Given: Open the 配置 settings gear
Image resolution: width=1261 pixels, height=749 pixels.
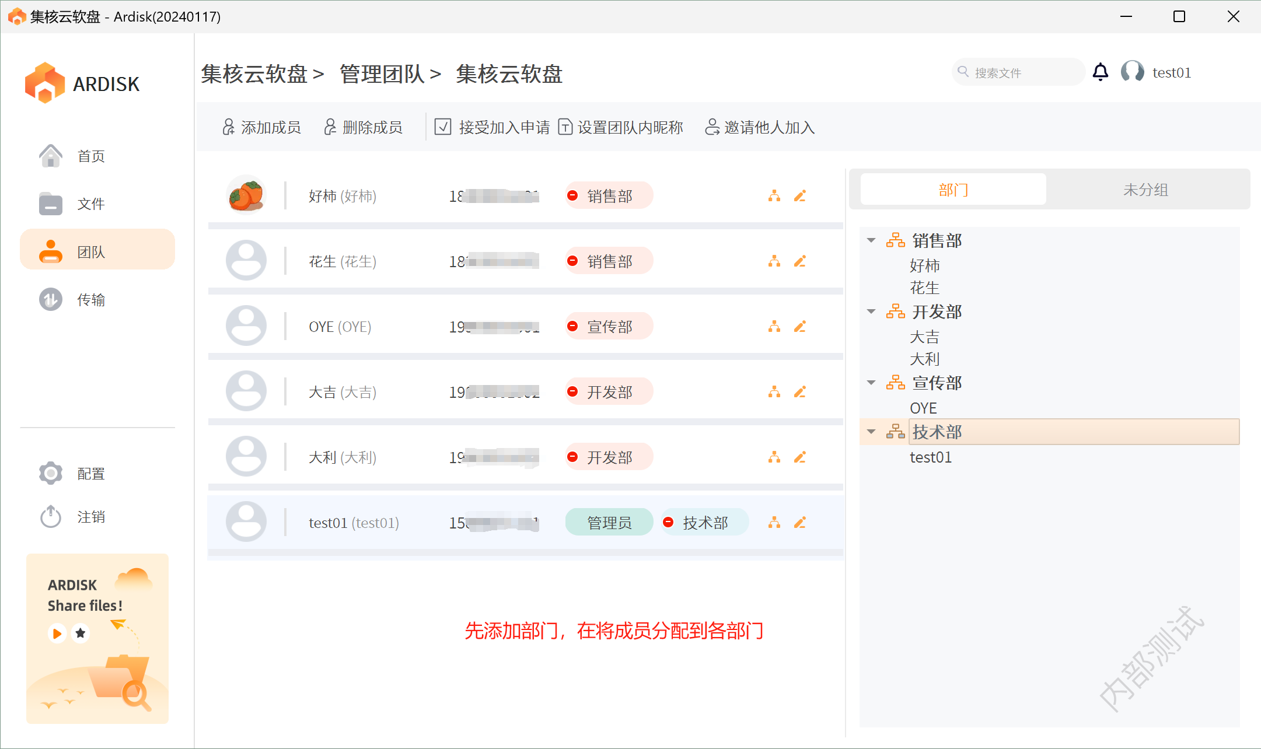Looking at the screenshot, I should pos(51,473).
